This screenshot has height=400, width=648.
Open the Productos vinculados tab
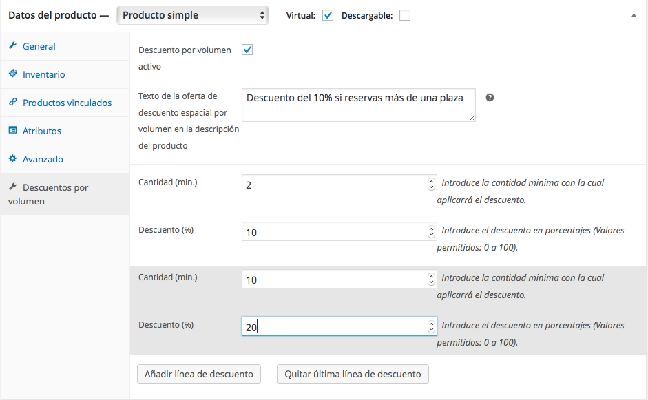point(65,103)
